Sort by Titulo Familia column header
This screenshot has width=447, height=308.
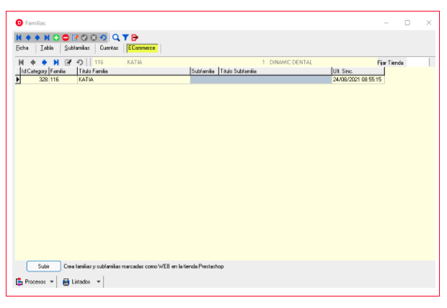[x=133, y=71]
